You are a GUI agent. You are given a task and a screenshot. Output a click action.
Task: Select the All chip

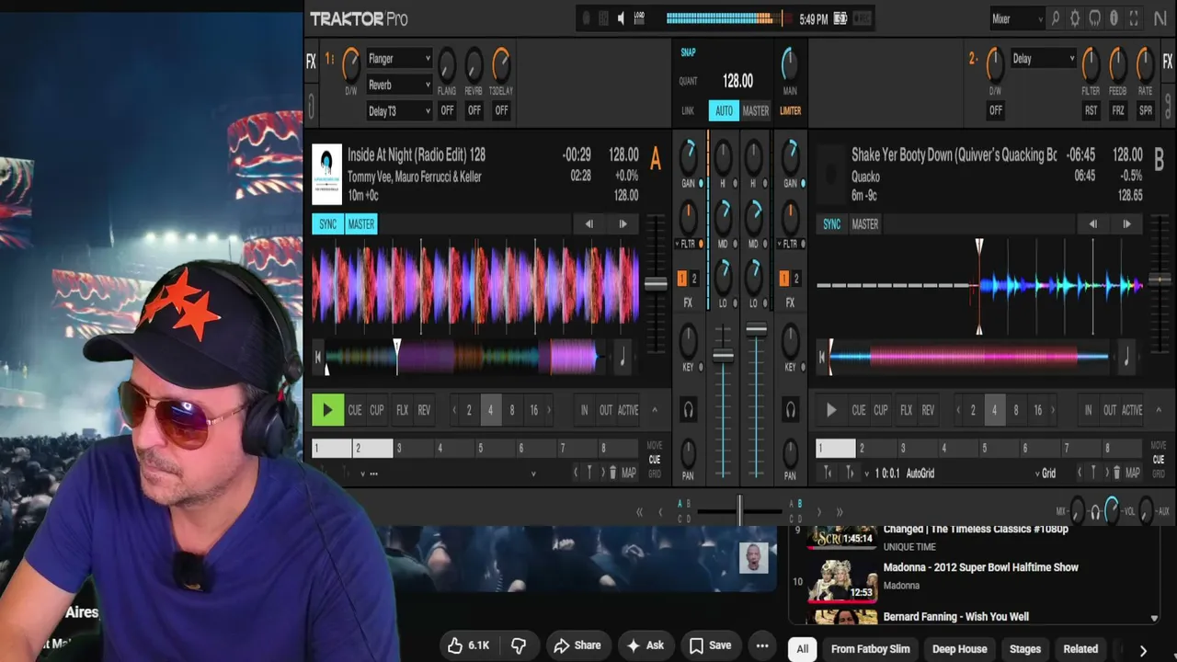[x=803, y=649]
